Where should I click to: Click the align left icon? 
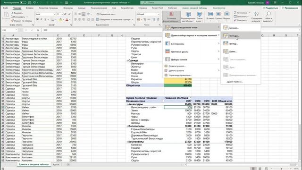pos(75,19)
